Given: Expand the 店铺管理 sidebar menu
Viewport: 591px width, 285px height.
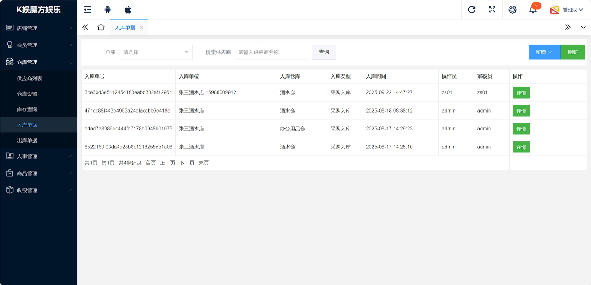Looking at the screenshot, I should 39,28.
